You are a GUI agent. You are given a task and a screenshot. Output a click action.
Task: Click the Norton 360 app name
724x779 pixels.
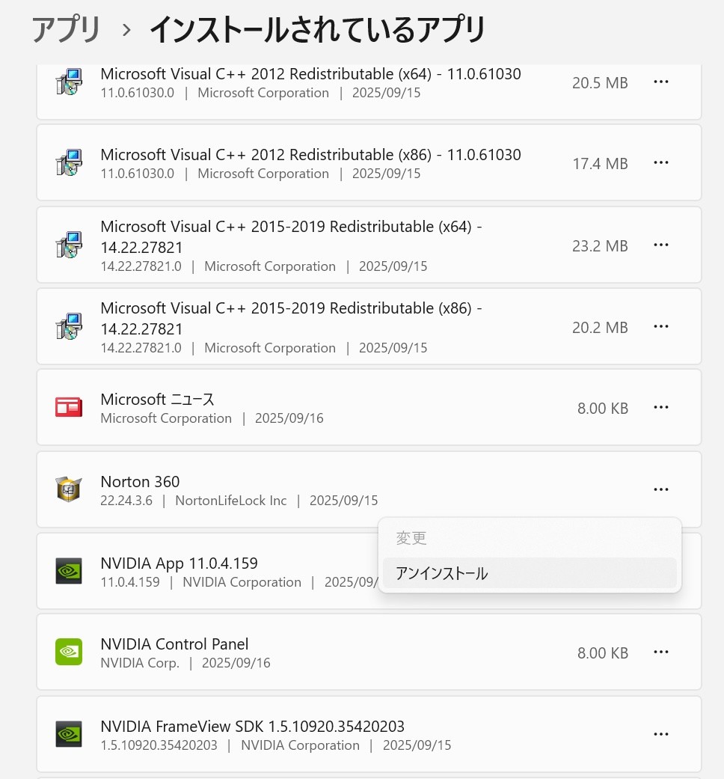coord(140,482)
